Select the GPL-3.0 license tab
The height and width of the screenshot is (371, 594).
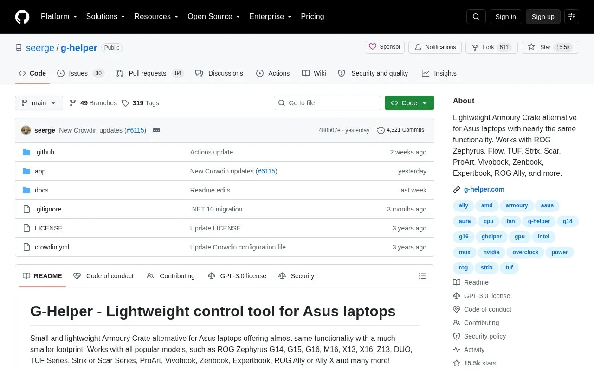coord(237,276)
